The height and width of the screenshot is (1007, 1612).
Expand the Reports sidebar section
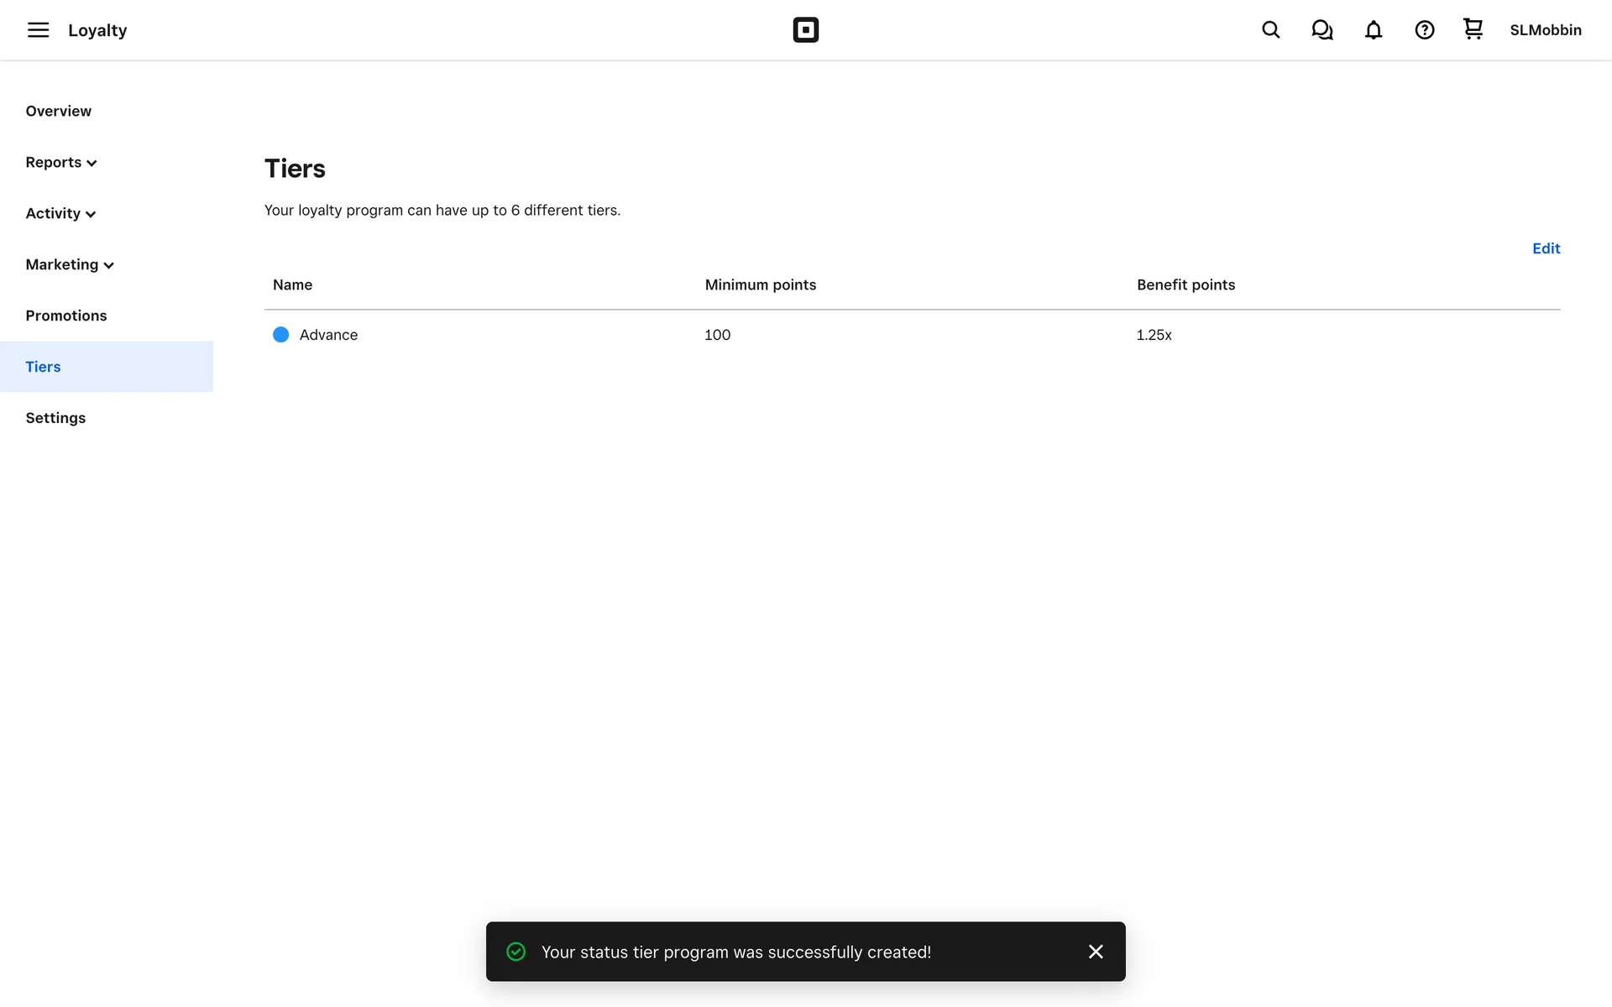coord(61,163)
